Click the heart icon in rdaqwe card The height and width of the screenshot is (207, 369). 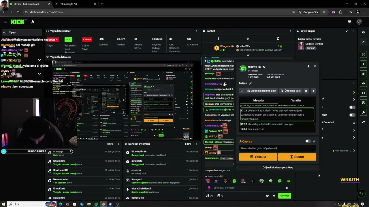point(242,91)
